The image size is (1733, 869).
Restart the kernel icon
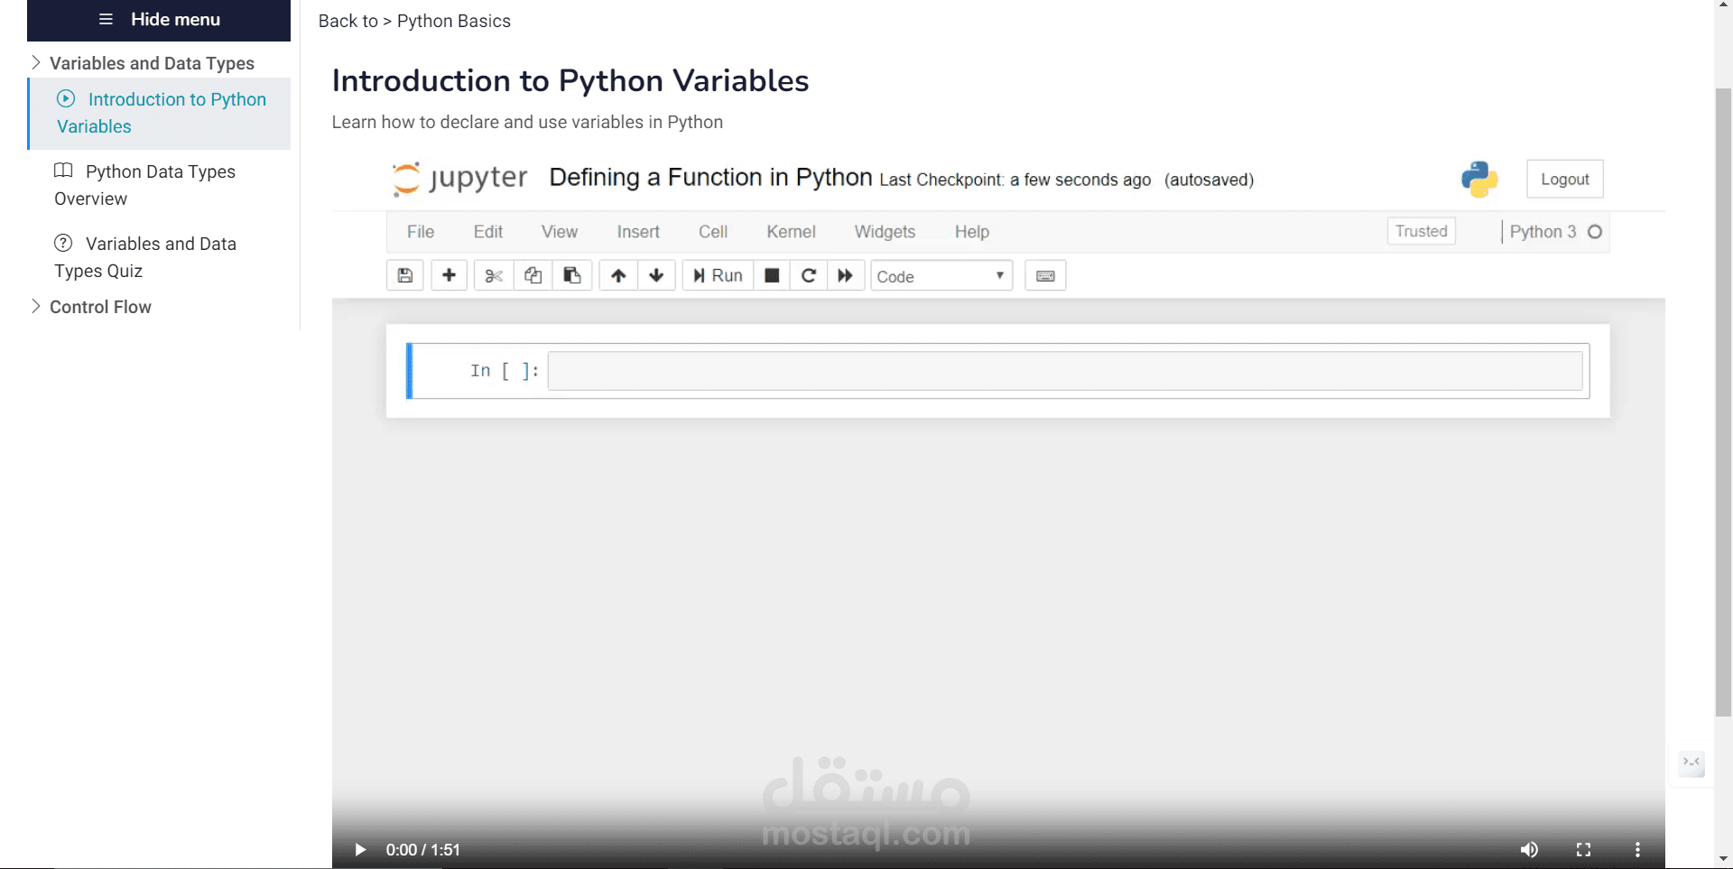(x=809, y=275)
